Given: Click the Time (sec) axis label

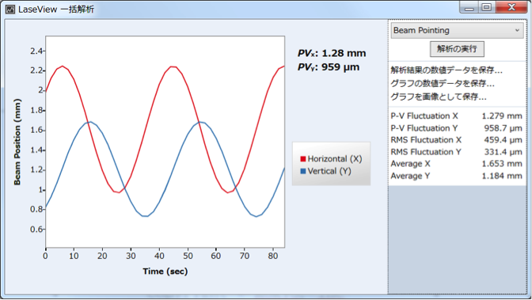Looking at the screenshot, I should coord(165,272).
